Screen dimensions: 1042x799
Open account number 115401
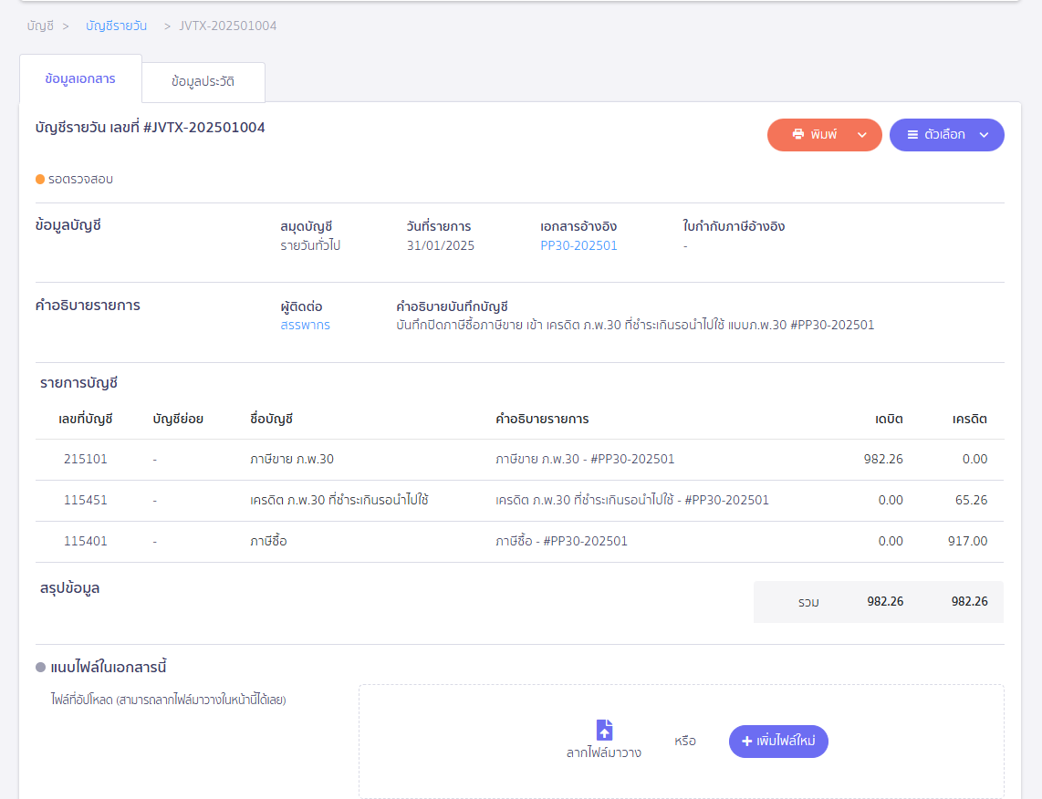pos(86,542)
